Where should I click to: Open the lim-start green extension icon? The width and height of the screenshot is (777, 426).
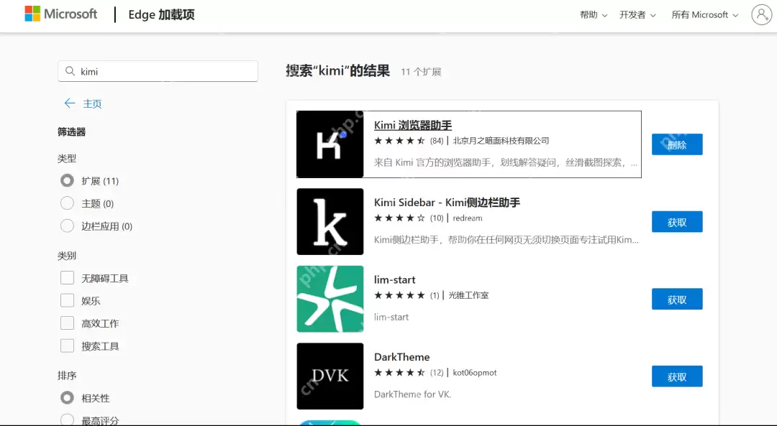(x=330, y=299)
